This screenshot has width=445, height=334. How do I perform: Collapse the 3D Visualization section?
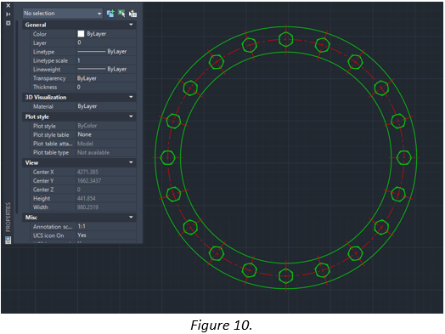[x=131, y=97]
